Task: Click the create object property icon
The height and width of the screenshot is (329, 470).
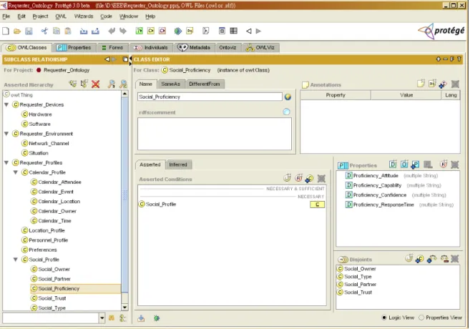Action: click(x=404, y=164)
